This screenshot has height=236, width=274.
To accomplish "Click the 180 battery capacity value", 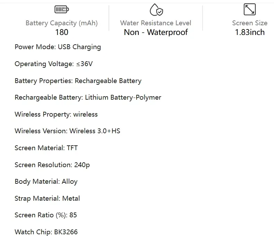I will pos(62,32).
